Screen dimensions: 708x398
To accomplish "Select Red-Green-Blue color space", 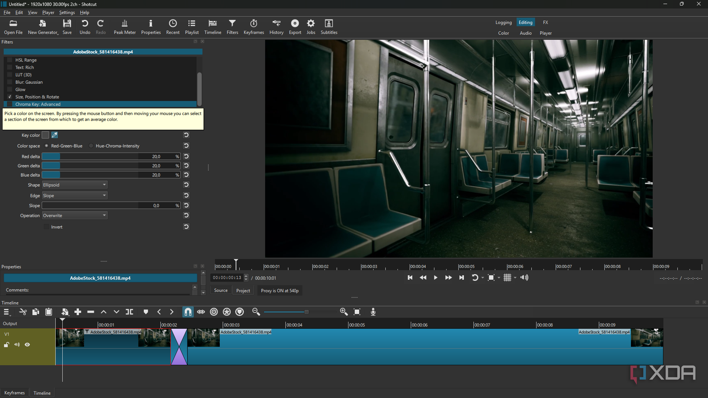I will pyautogui.click(x=46, y=146).
